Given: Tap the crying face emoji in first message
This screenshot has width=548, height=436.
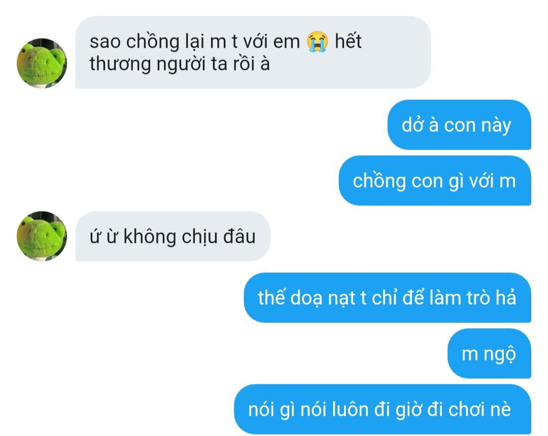Looking at the screenshot, I should click(x=317, y=42).
